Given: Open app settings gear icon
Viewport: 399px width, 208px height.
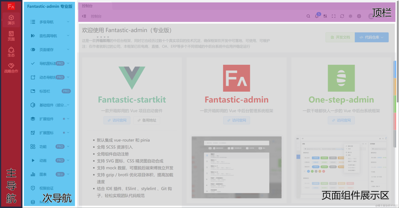Looking at the screenshot, I should click(x=359, y=16).
